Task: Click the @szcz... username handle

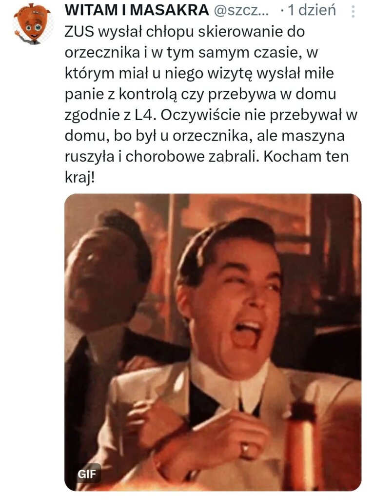Action: pyautogui.click(x=241, y=11)
